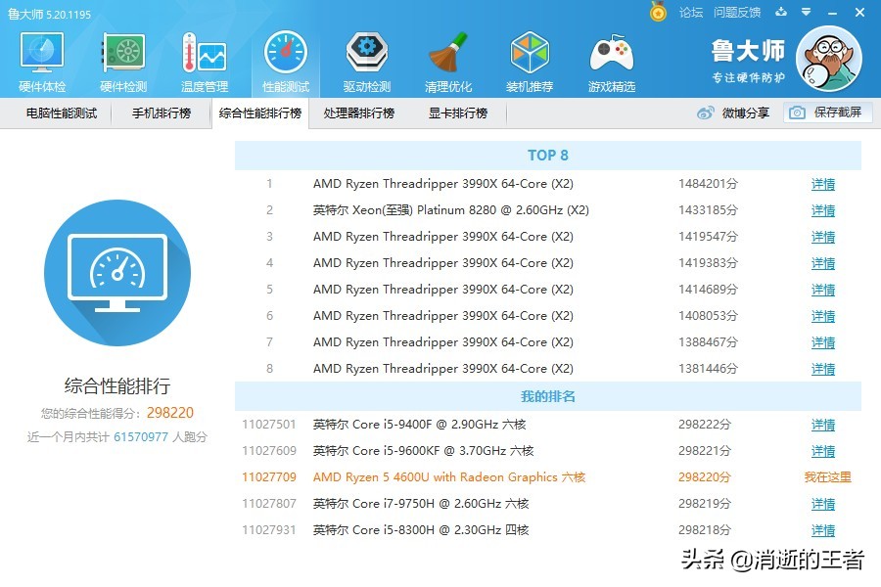Open 详情 for the top ranked Threadripper
The height and width of the screenshot is (587, 881).
821,184
